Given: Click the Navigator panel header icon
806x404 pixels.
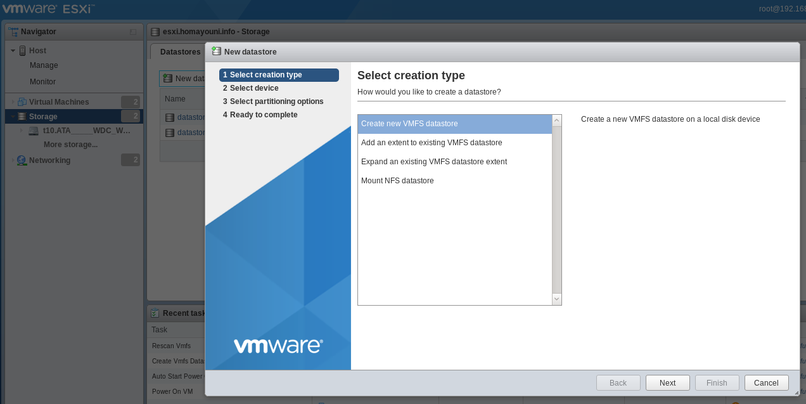Looking at the screenshot, I should tap(13, 32).
